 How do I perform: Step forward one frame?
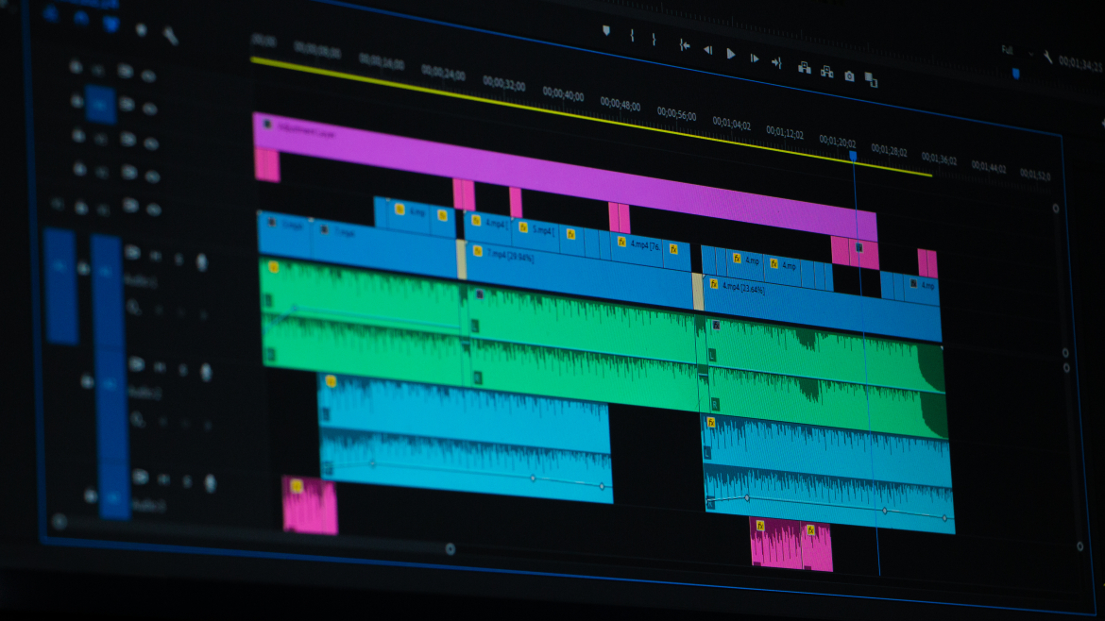[x=754, y=59]
